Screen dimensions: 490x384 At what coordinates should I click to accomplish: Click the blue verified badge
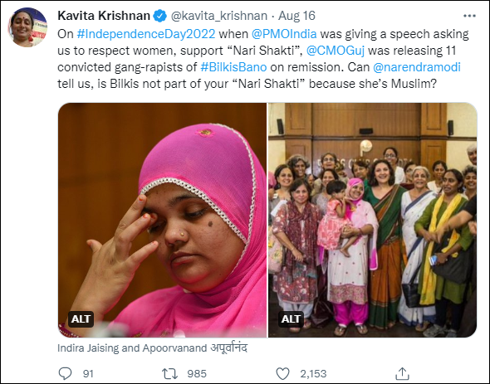click(x=160, y=16)
